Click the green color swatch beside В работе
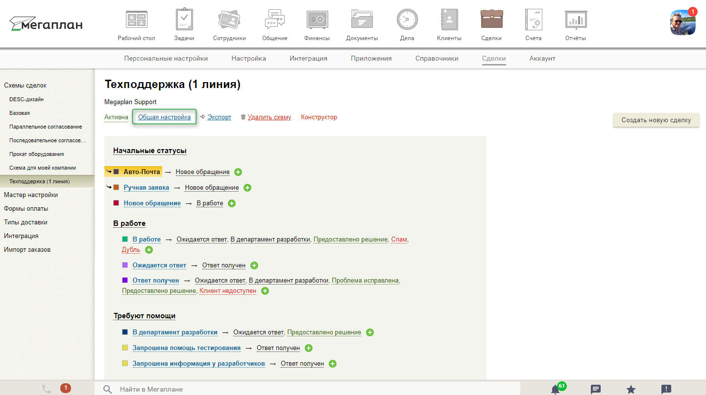This screenshot has height=395, width=706. pos(125,239)
